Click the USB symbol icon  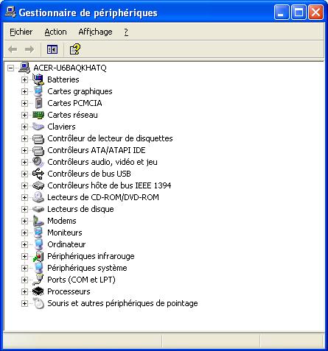[38, 174]
